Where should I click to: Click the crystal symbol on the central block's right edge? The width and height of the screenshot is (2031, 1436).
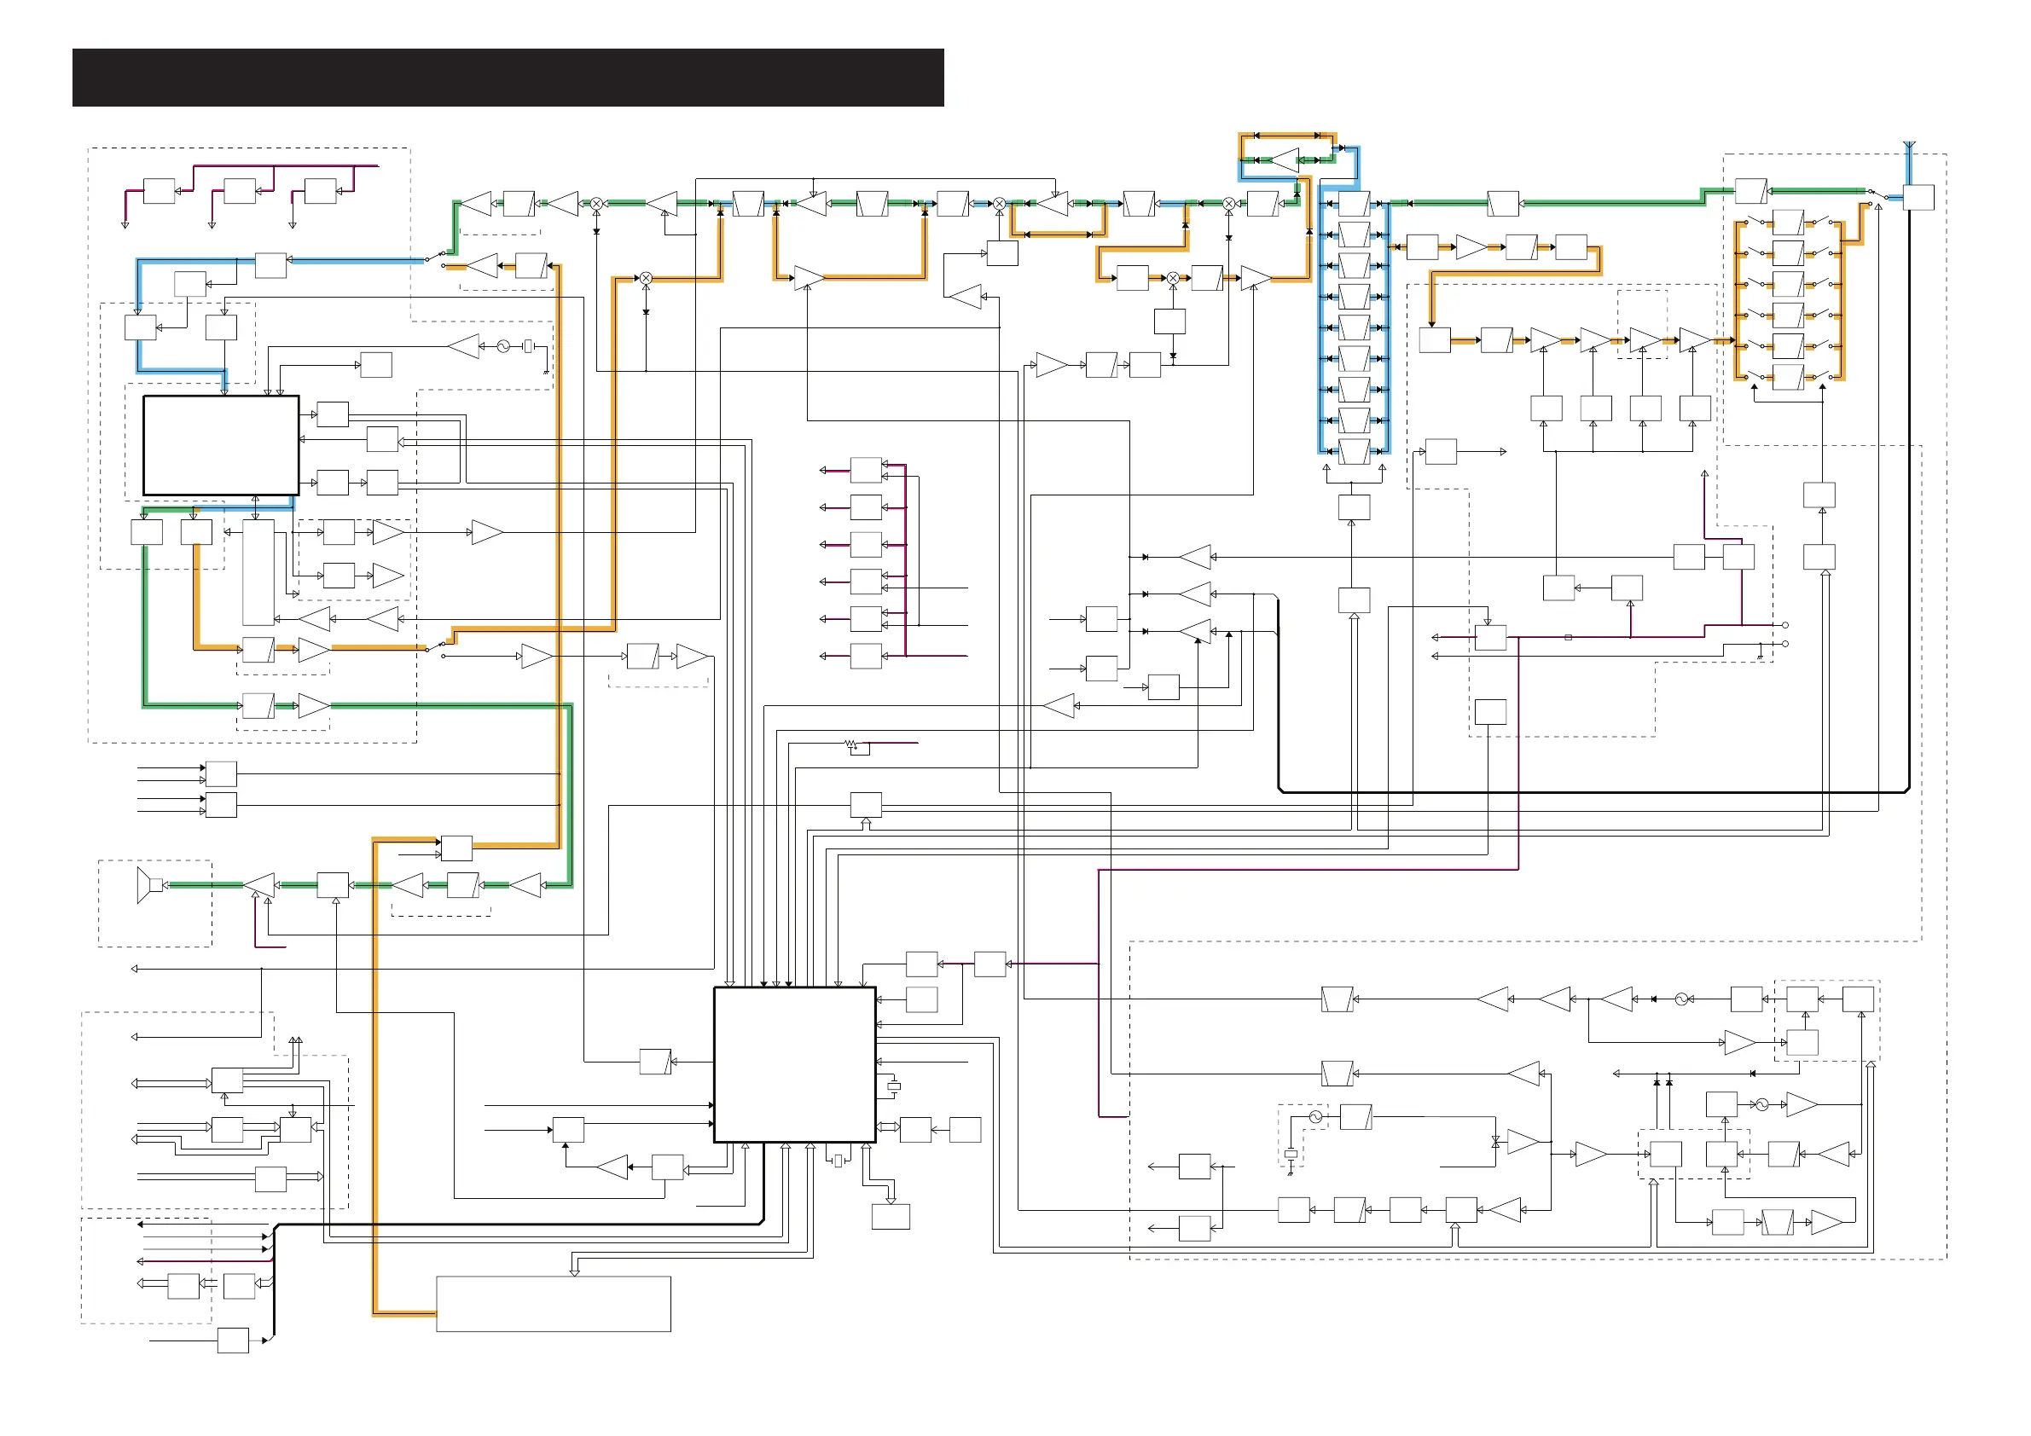click(893, 1086)
